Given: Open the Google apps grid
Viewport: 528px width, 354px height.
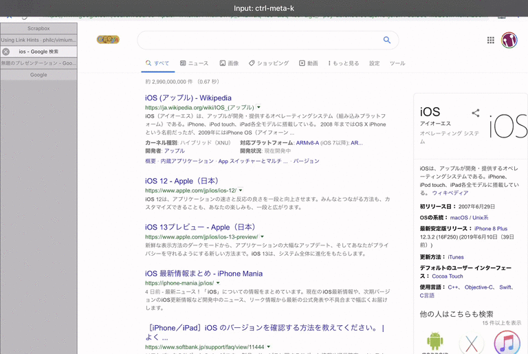Looking at the screenshot, I should (x=491, y=41).
